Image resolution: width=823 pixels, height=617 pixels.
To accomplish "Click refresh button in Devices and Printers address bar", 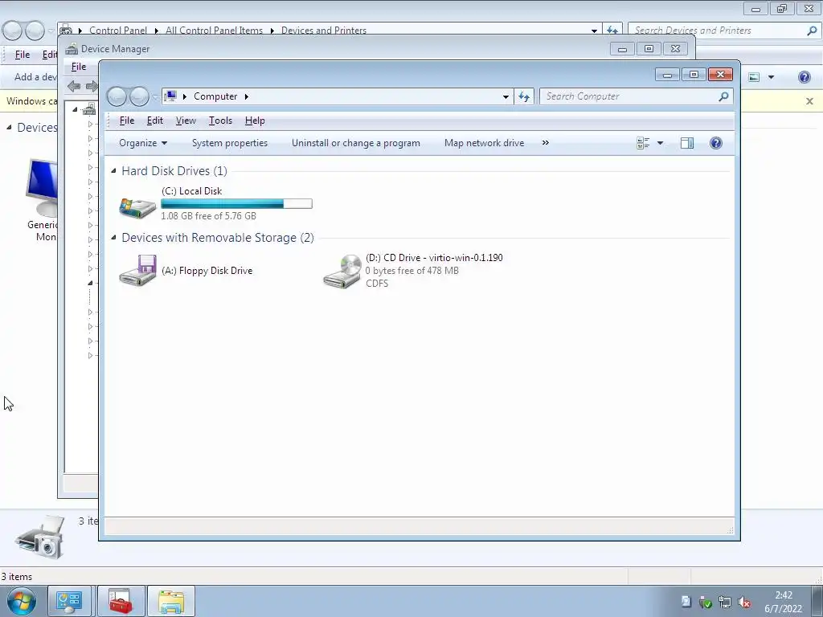I will click(x=612, y=31).
